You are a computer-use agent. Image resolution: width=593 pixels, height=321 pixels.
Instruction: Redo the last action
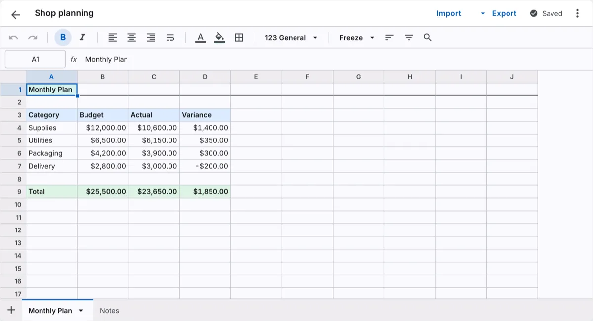pos(33,38)
